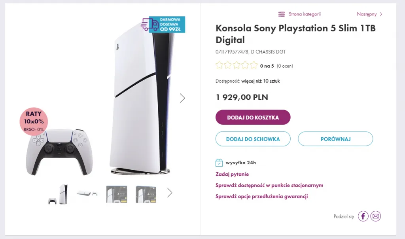
Task: Select the Następny navigation item
Action: coord(367,14)
